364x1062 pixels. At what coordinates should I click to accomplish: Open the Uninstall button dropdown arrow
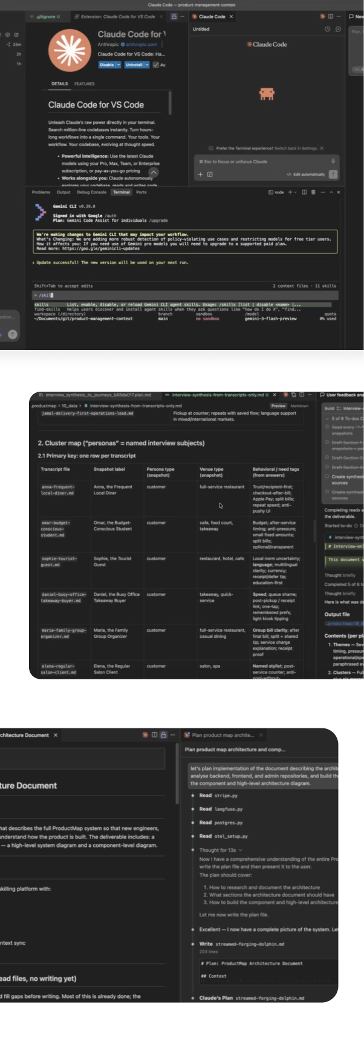click(x=147, y=65)
